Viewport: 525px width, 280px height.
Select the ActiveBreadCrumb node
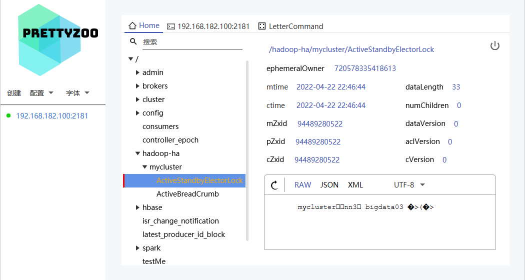click(x=187, y=194)
